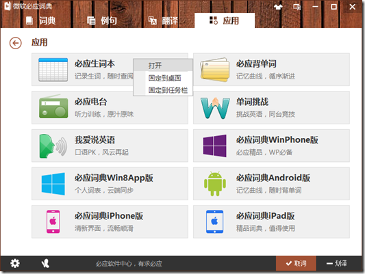The height and width of the screenshot is (274, 365).
Task: Maximize the 微软必应词典 window
Action: pos(333,7)
